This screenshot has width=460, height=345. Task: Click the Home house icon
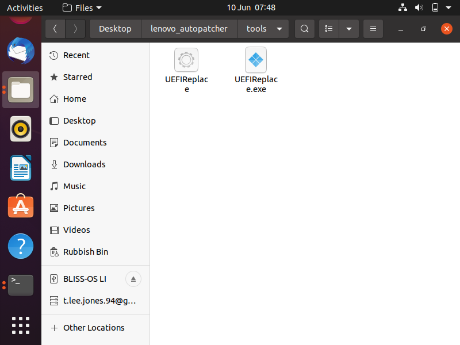tap(53, 99)
